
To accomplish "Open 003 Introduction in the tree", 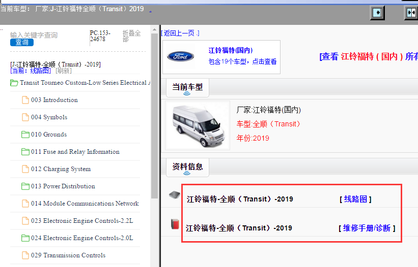I will tap(54, 100).
